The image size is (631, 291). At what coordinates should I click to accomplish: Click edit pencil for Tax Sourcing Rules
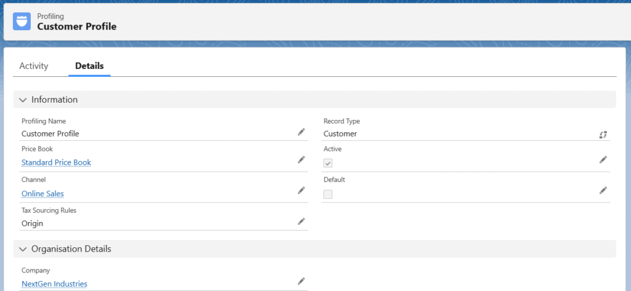(301, 221)
